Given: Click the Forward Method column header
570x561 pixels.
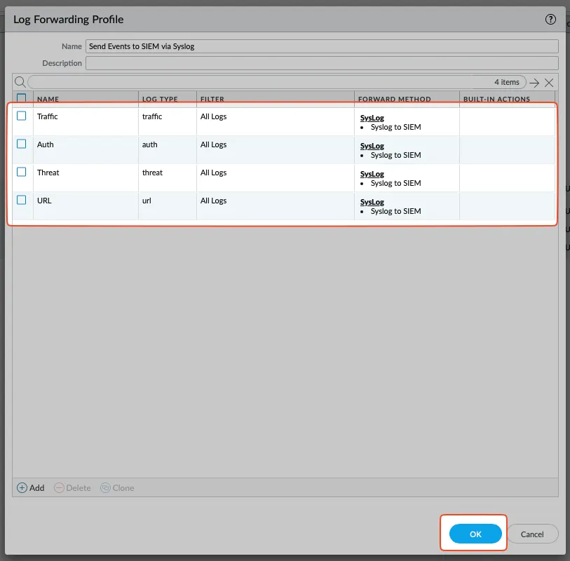Looking at the screenshot, I should (x=394, y=100).
